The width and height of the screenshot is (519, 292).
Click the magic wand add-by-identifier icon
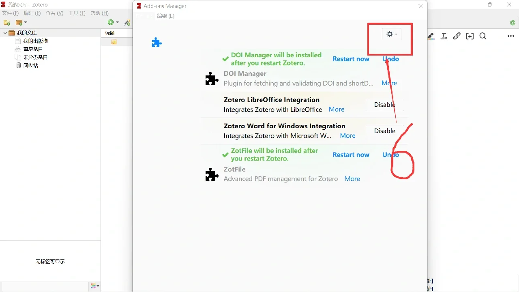click(127, 23)
